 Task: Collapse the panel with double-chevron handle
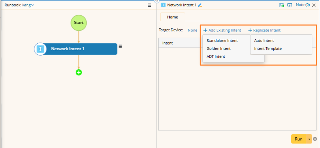point(157,1)
